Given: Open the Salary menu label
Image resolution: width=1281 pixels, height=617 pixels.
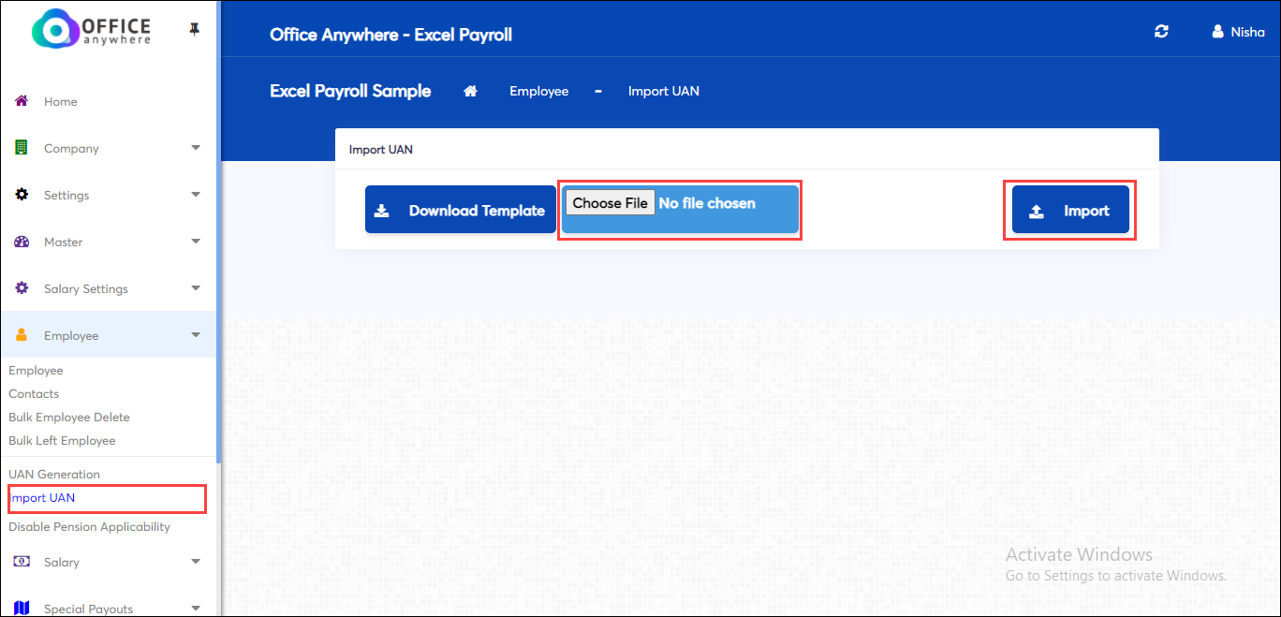Looking at the screenshot, I should 62,563.
